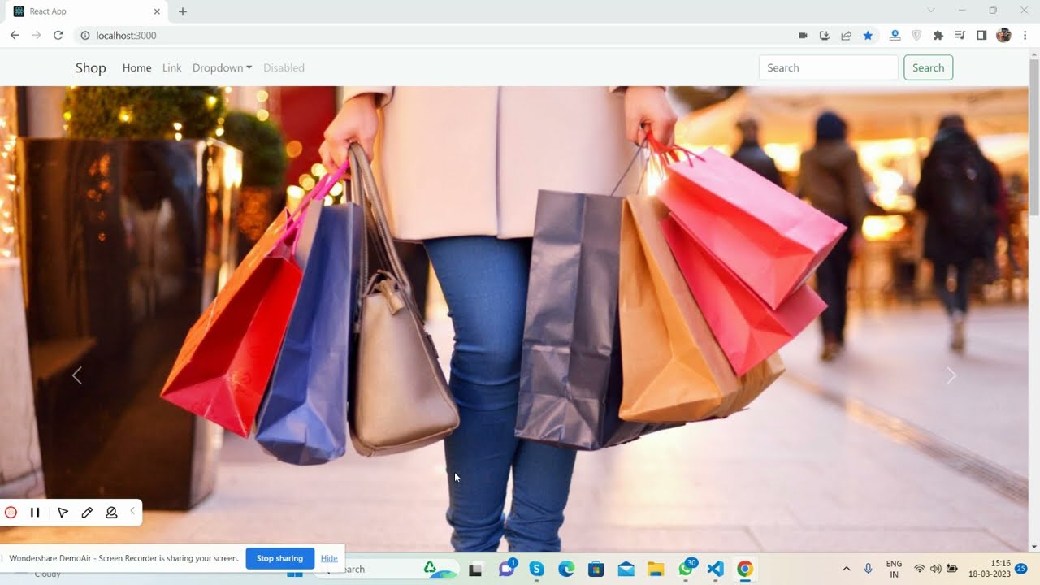The image size is (1040, 585).
Task: Click the Chrome taskbar icon
Action: (x=745, y=570)
